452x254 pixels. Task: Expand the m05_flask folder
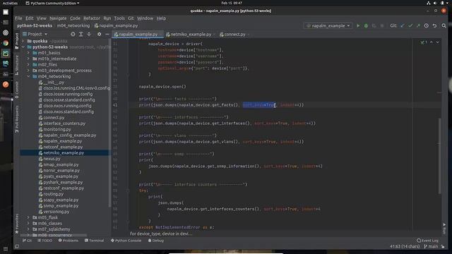pyautogui.click(x=28, y=217)
